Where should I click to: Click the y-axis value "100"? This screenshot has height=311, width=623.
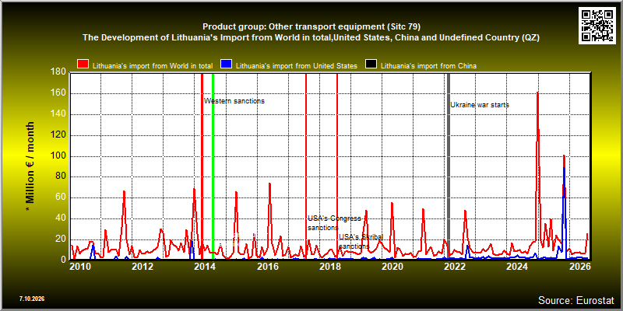click(59, 156)
